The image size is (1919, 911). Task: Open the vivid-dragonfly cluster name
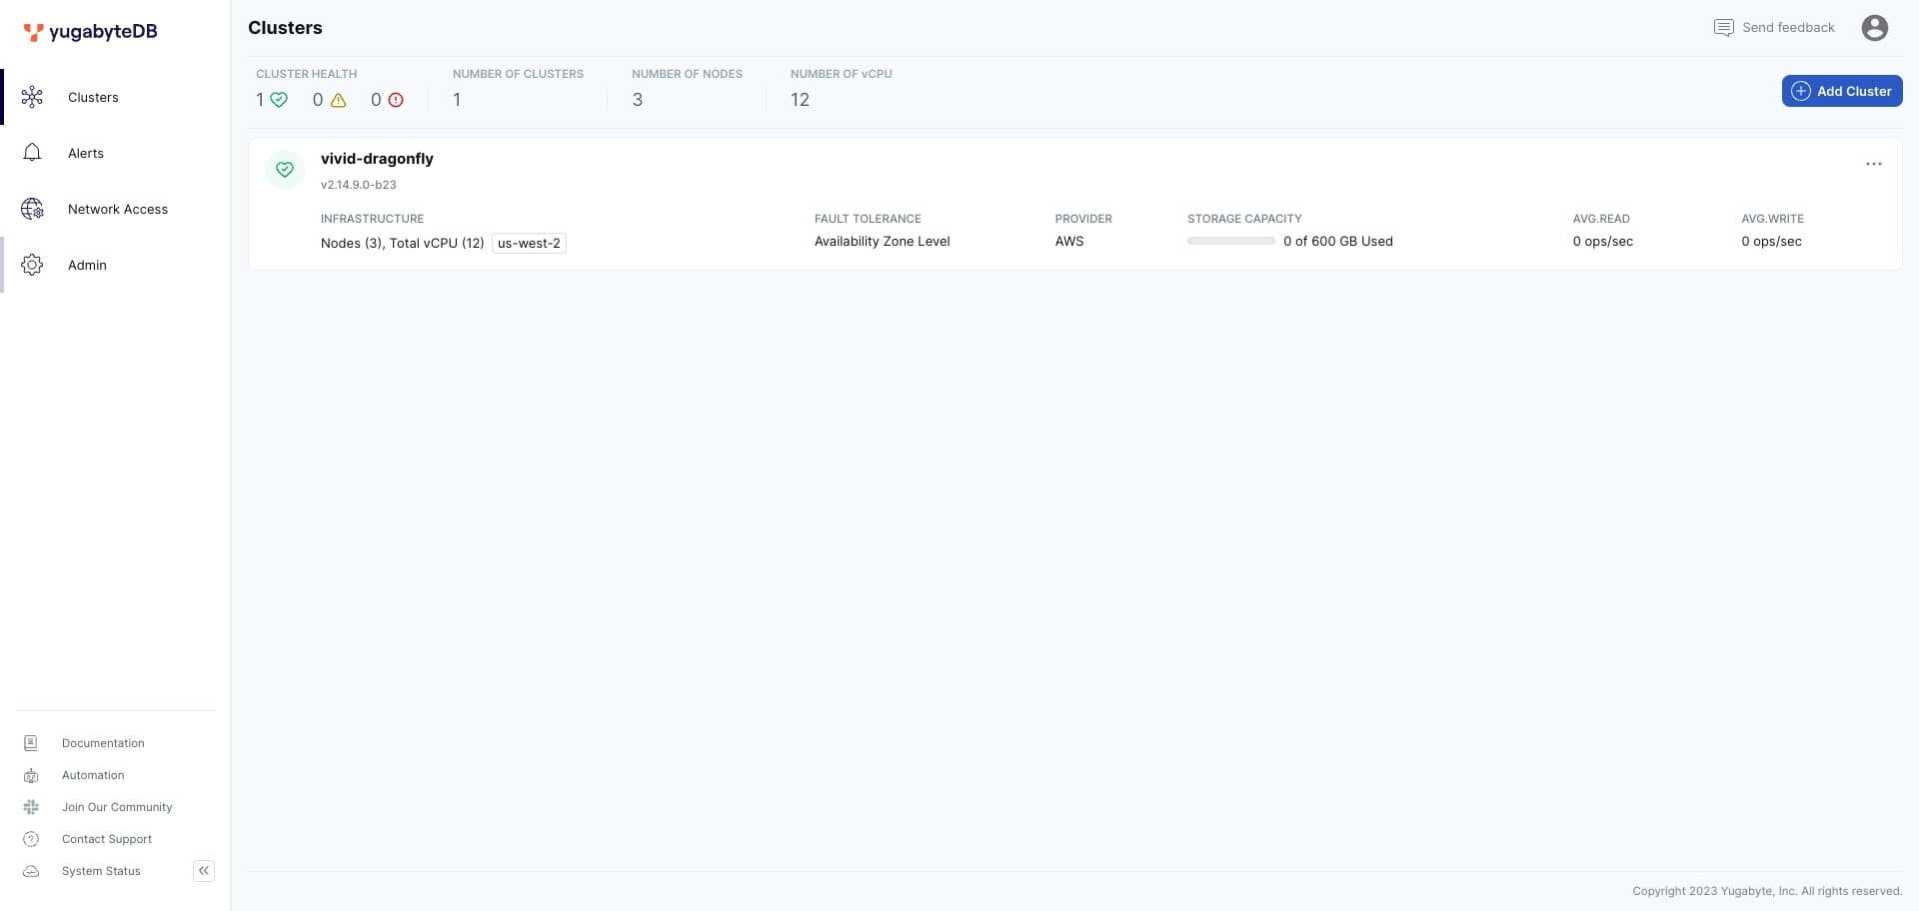click(377, 159)
